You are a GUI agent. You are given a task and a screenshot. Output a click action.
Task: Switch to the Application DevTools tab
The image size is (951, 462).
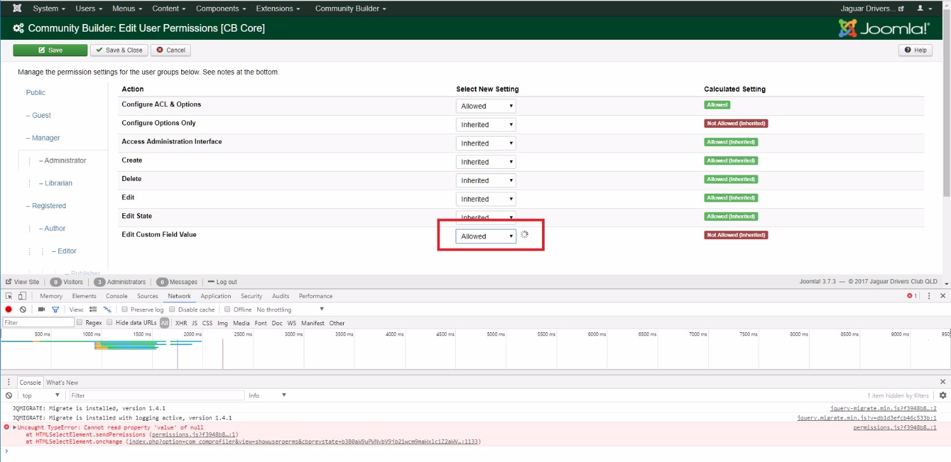click(216, 296)
